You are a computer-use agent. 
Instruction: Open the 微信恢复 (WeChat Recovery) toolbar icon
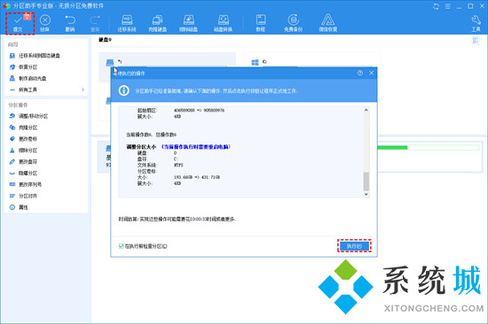(327, 23)
